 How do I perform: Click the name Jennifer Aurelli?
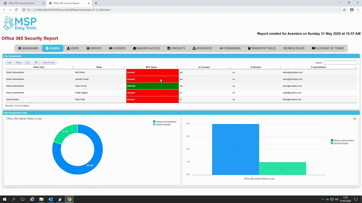[82, 79]
